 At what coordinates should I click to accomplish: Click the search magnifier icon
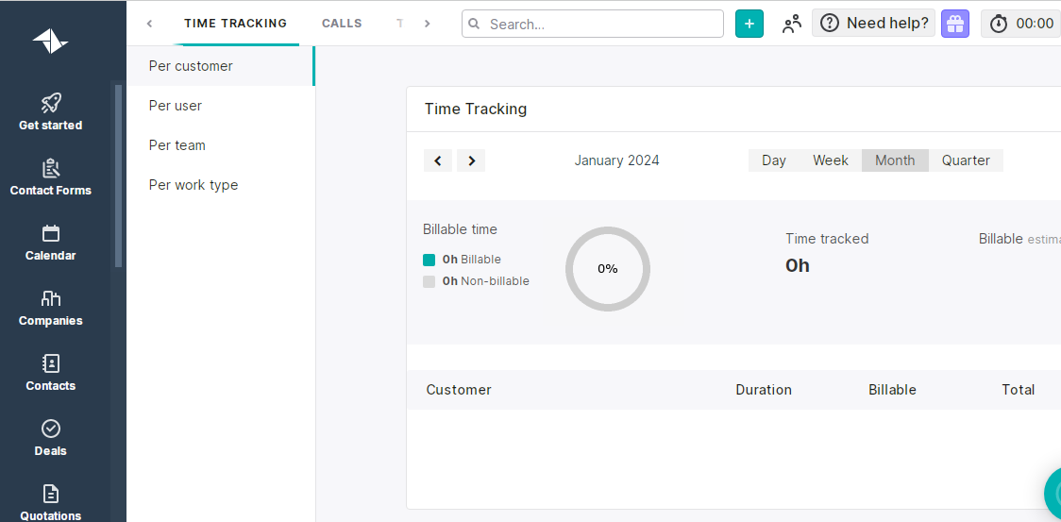[475, 24]
